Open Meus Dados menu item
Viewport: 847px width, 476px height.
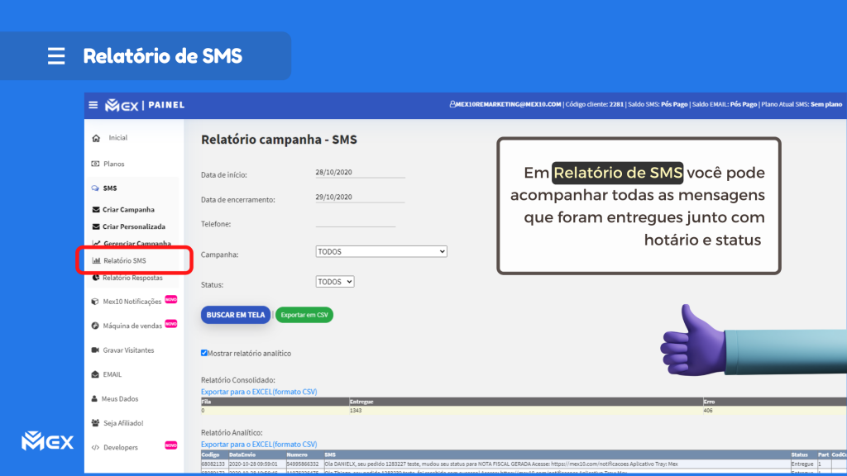pyautogui.click(x=120, y=399)
